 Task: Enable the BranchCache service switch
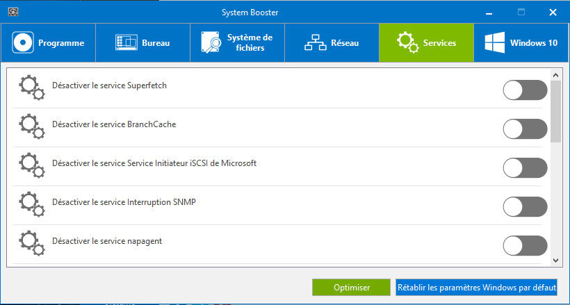click(x=525, y=129)
